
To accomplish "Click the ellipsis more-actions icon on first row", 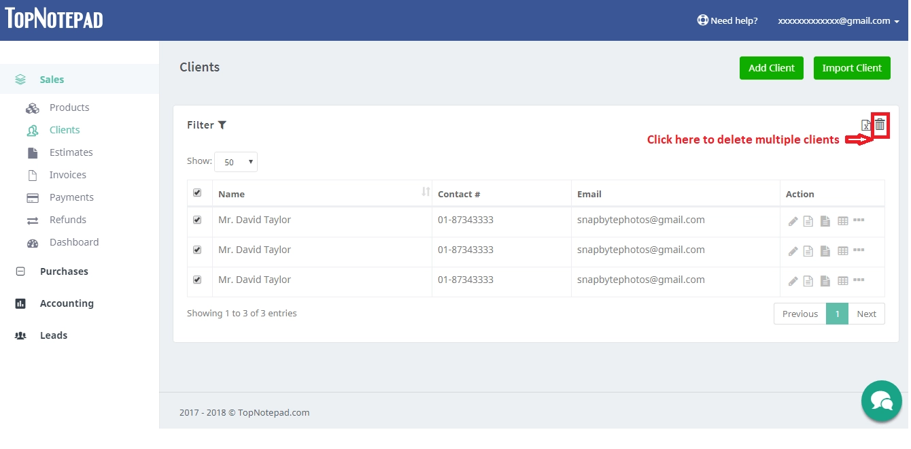I will click(859, 220).
